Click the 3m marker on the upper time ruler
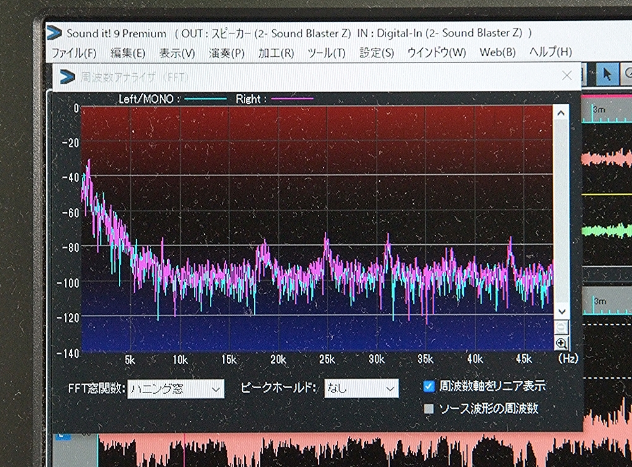This screenshot has width=632, height=467. click(599, 110)
